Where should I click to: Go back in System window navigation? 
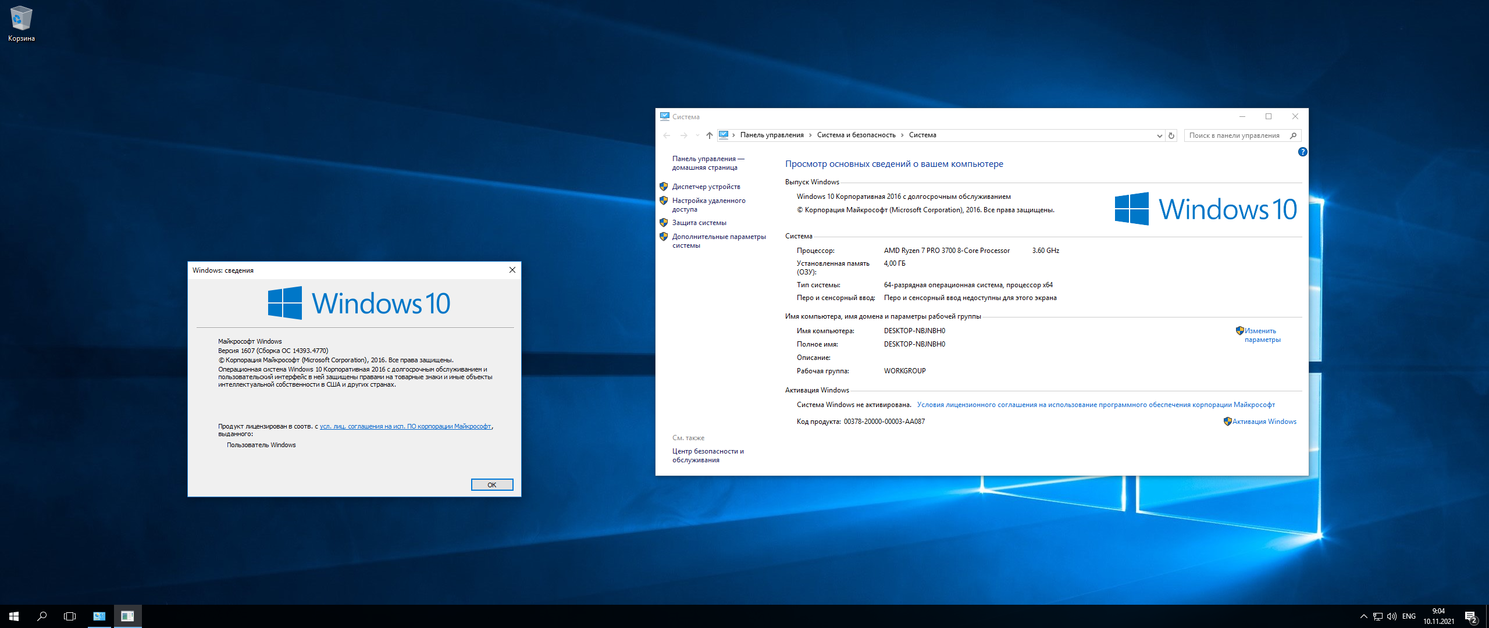point(667,135)
